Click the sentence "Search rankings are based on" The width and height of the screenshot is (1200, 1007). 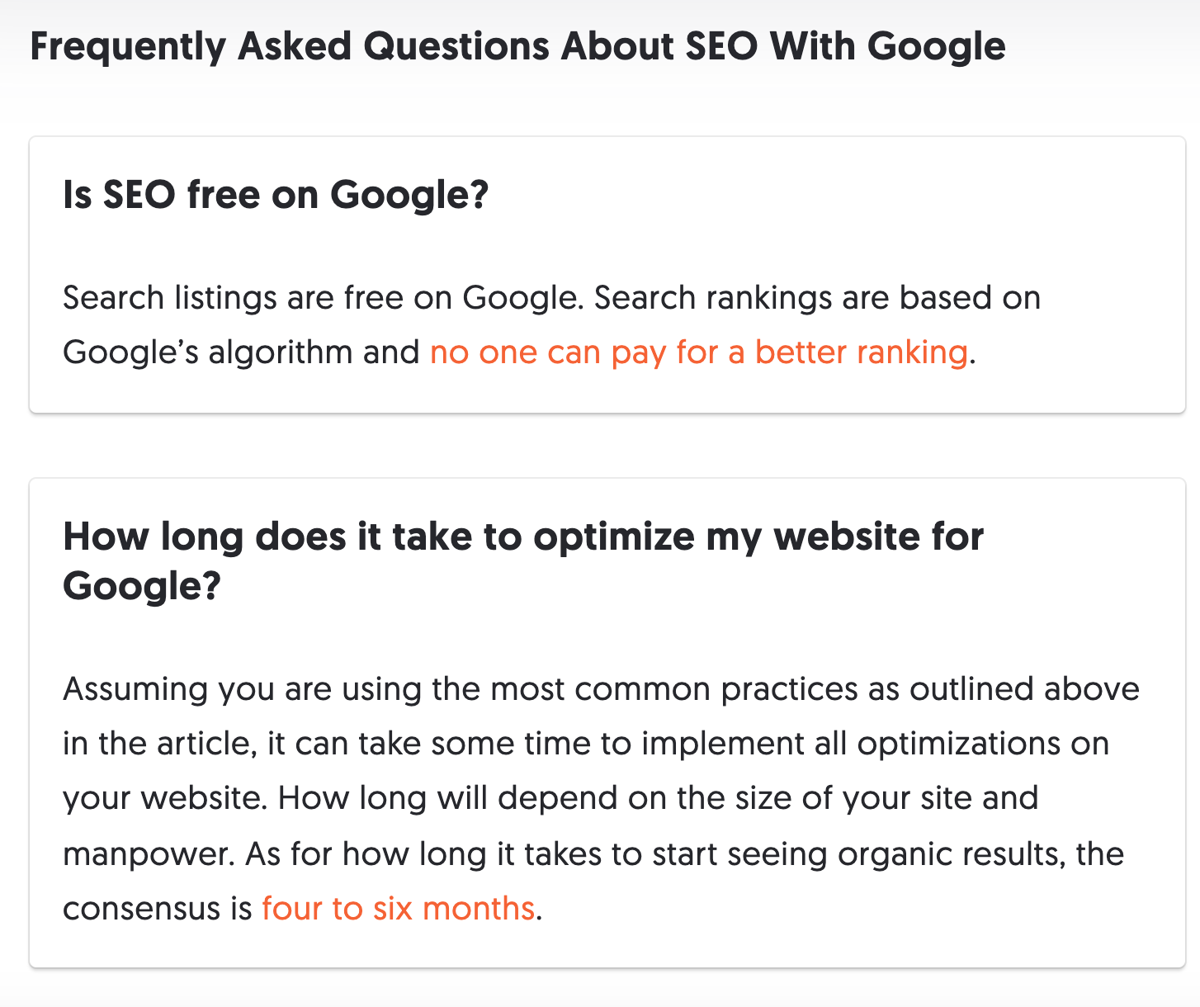point(817,299)
